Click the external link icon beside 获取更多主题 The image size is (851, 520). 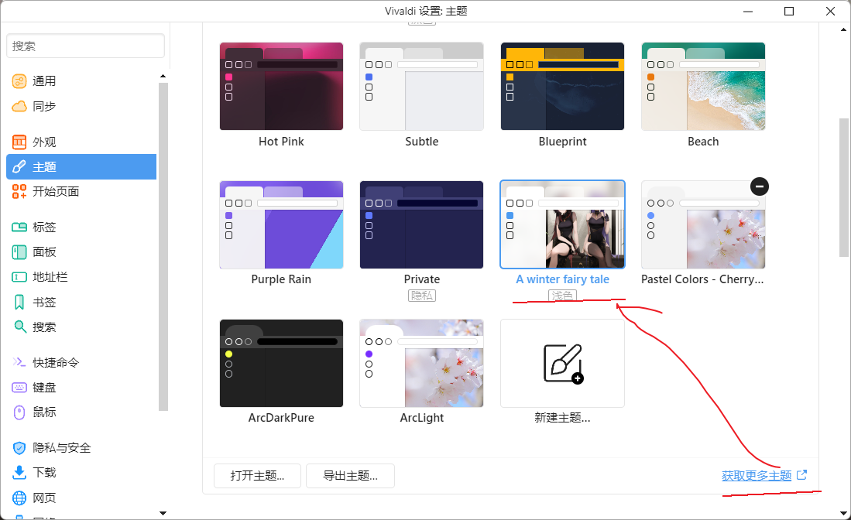(x=801, y=475)
